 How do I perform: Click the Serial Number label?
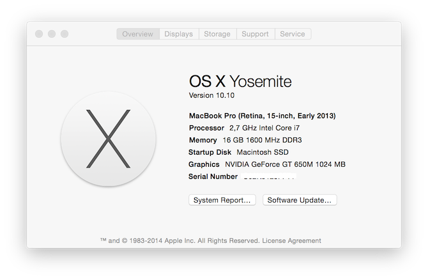(x=213, y=176)
